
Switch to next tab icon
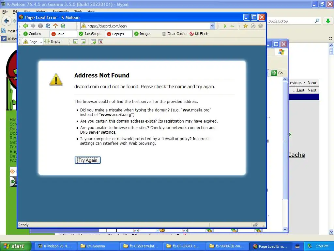tap(83, 42)
